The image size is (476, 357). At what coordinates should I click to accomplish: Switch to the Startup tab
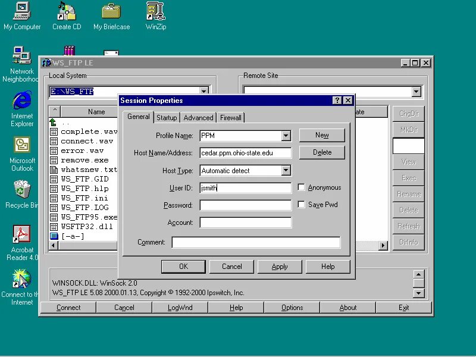[x=167, y=118]
